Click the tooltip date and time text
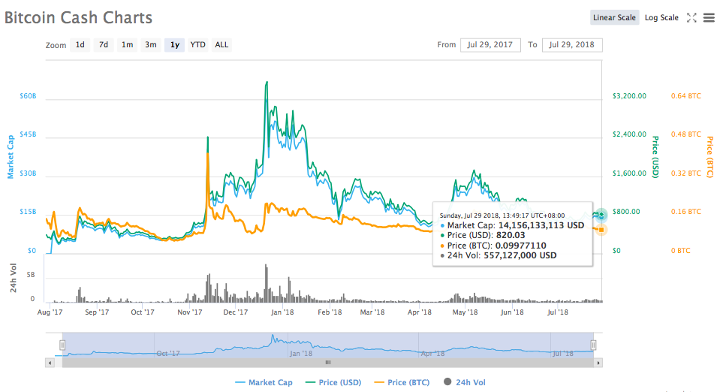This screenshot has width=720, height=392. pyautogui.click(x=502, y=216)
